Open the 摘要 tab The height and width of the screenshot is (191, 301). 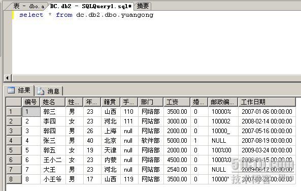click(x=143, y=6)
